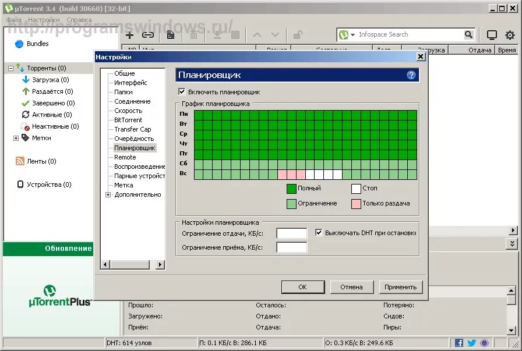Click the Create New Torrent file icon
Viewport: 522px width, 351px height.
[171, 34]
